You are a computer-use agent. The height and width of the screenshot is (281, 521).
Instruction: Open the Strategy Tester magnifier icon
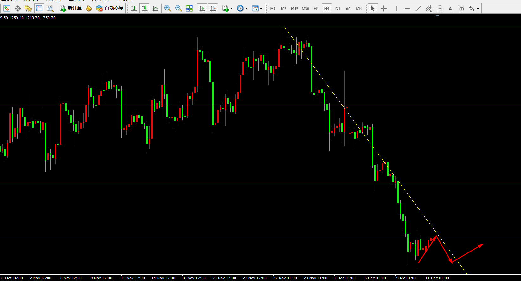pyautogui.click(x=50, y=9)
